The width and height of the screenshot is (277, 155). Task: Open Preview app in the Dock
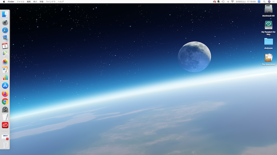5,38
